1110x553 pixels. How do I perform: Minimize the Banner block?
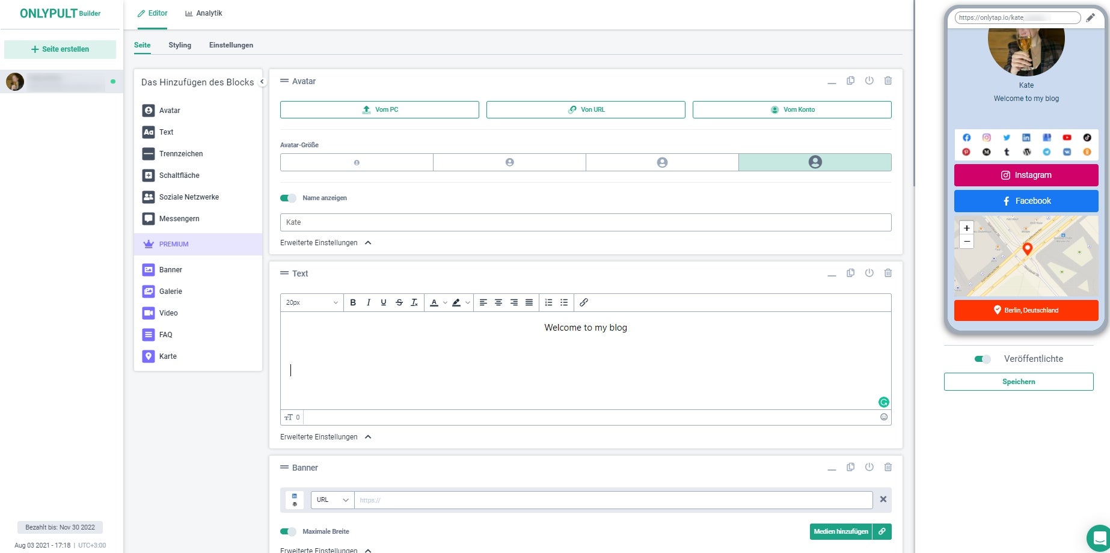(x=832, y=469)
